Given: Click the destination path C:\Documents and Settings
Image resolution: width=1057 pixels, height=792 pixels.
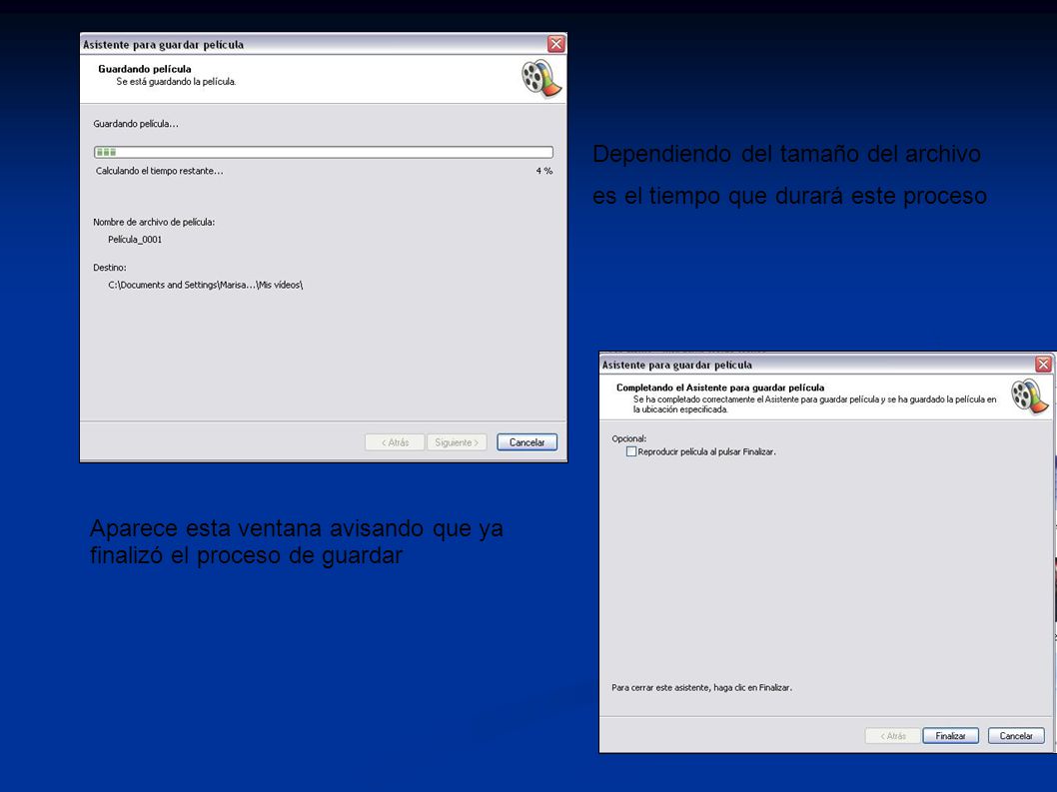Looking at the screenshot, I should pos(205,285).
